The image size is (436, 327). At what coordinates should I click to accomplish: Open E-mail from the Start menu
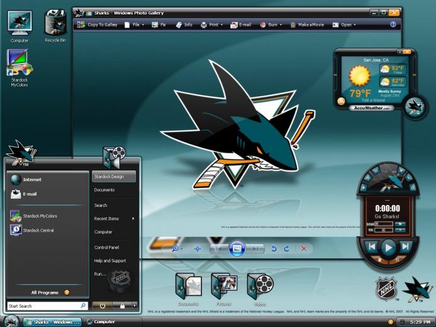(46, 194)
